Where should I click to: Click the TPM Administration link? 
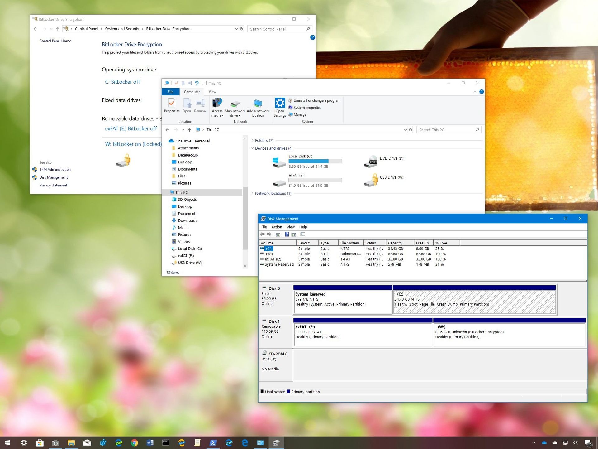pyautogui.click(x=55, y=169)
